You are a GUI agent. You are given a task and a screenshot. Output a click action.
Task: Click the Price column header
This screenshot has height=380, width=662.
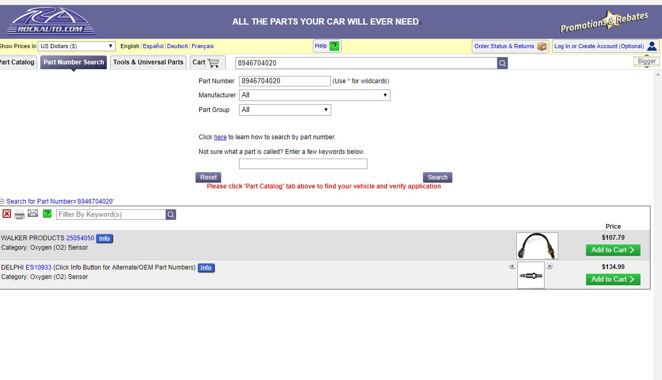613,227
